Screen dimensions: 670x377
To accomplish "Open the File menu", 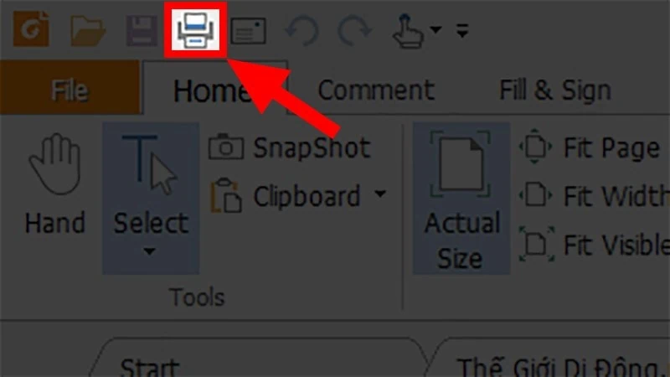I will tap(70, 88).
